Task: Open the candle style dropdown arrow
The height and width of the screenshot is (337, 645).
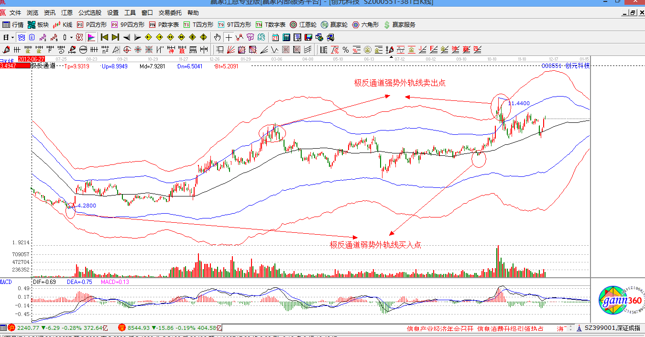Action: [71, 37]
